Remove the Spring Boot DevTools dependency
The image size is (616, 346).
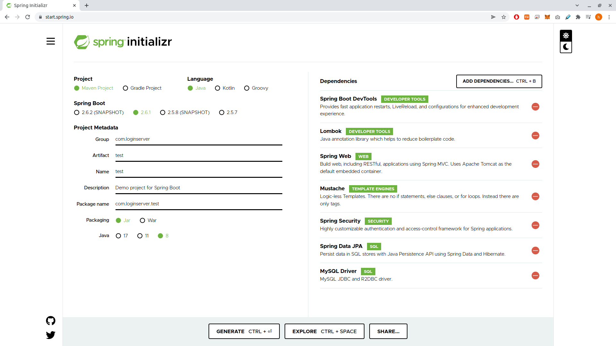(x=535, y=107)
